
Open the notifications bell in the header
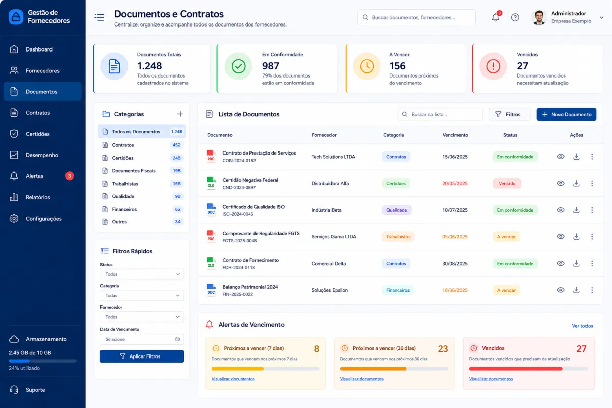point(496,17)
